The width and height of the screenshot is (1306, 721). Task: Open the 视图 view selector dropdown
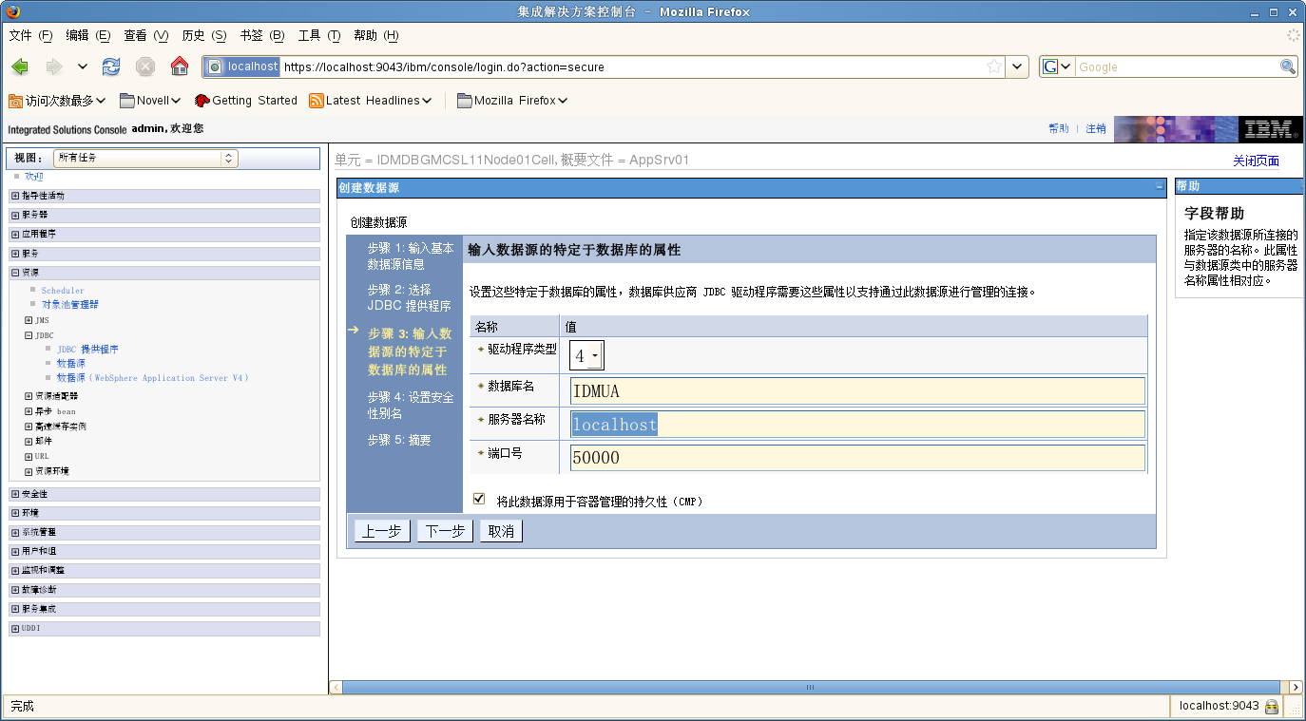click(146, 159)
